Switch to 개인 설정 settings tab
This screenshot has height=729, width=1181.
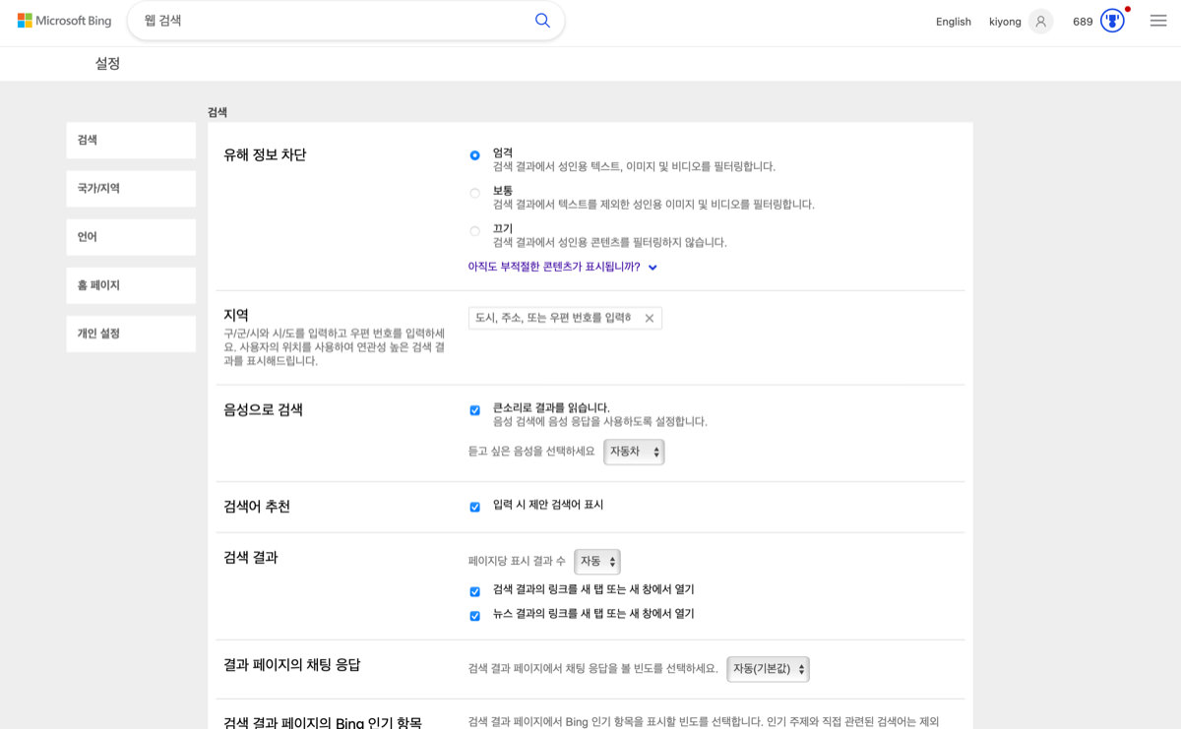(x=131, y=334)
